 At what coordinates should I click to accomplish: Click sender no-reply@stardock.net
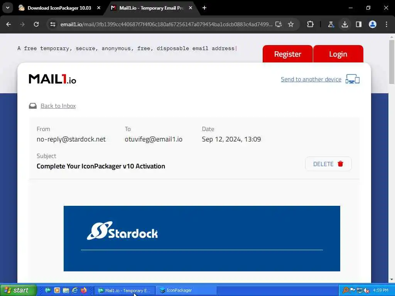71,139
